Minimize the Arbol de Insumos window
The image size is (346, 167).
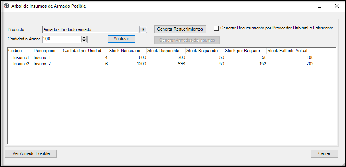point(302,6)
